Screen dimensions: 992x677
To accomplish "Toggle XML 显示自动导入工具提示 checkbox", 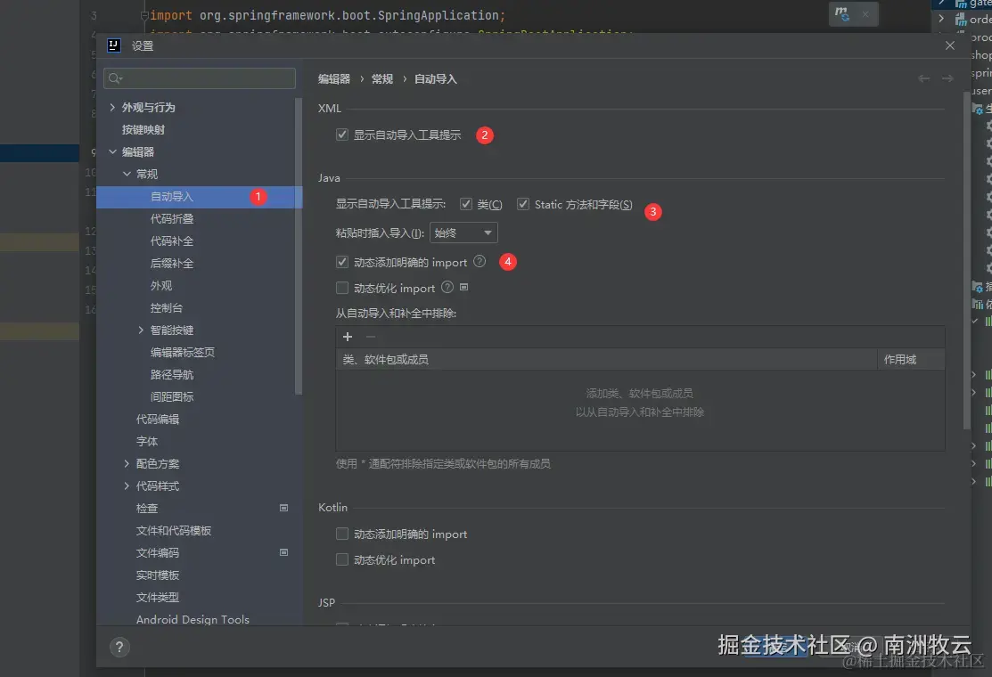I will [x=342, y=135].
